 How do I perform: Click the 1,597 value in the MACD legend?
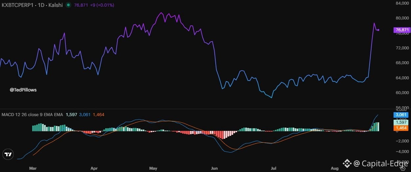pyautogui.click(x=71, y=114)
